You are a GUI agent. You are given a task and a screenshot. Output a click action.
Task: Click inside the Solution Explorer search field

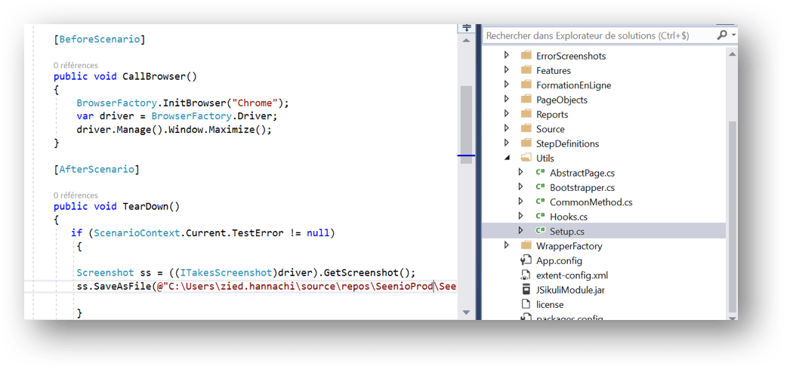pyautogui.click(x=597, y=35)
